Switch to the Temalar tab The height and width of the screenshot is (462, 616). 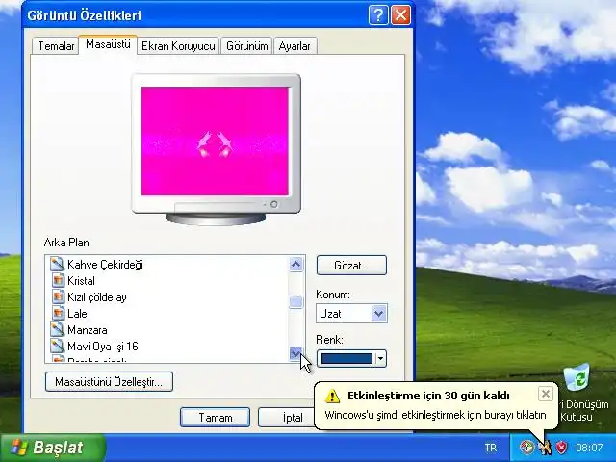(x=56, y=46)
